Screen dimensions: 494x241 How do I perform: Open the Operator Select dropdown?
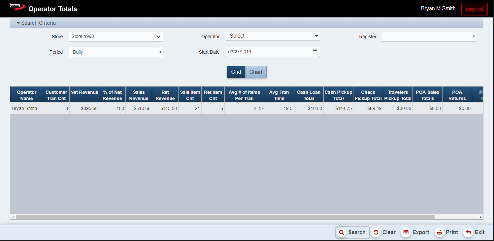coord(273,36)
